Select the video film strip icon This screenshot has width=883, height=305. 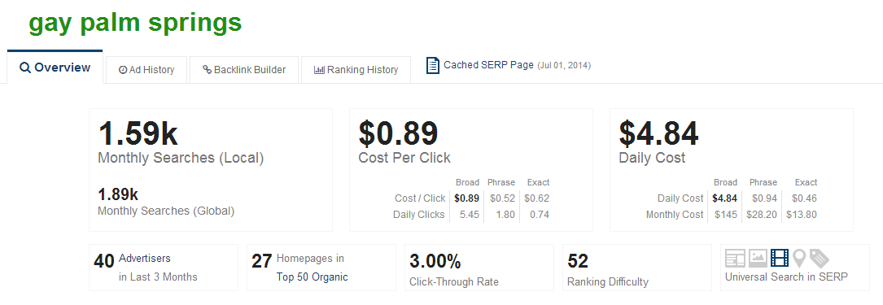[x=780, y=259]
